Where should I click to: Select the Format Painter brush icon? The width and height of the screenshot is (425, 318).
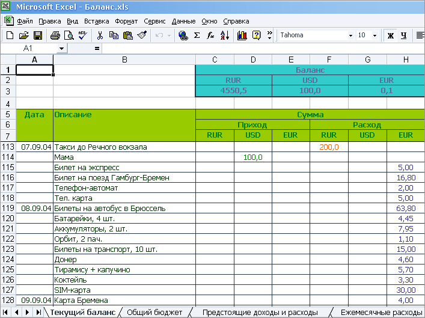click(x=142, y=35)
